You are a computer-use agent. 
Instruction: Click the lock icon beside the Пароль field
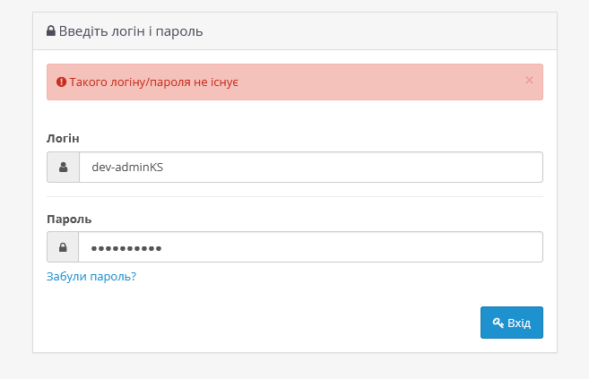coord(63,247)
